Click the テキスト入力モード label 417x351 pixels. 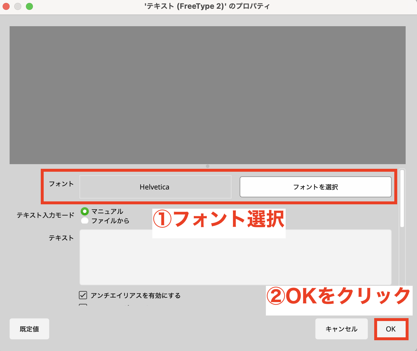click(x=45, y=216)
